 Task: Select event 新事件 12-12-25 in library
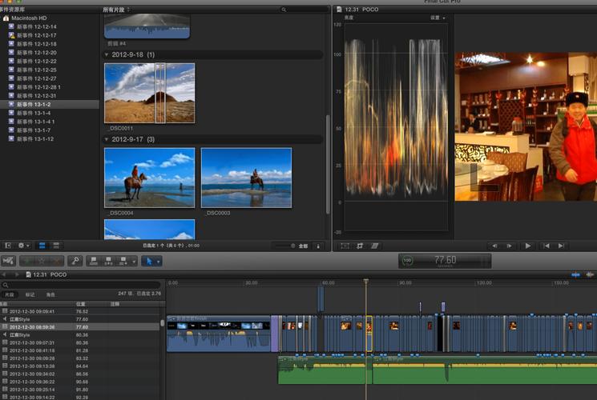click(36, 70)
